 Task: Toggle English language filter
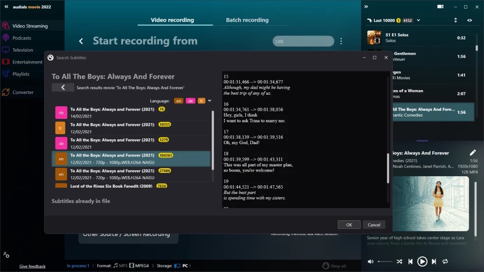coord(179,101)
